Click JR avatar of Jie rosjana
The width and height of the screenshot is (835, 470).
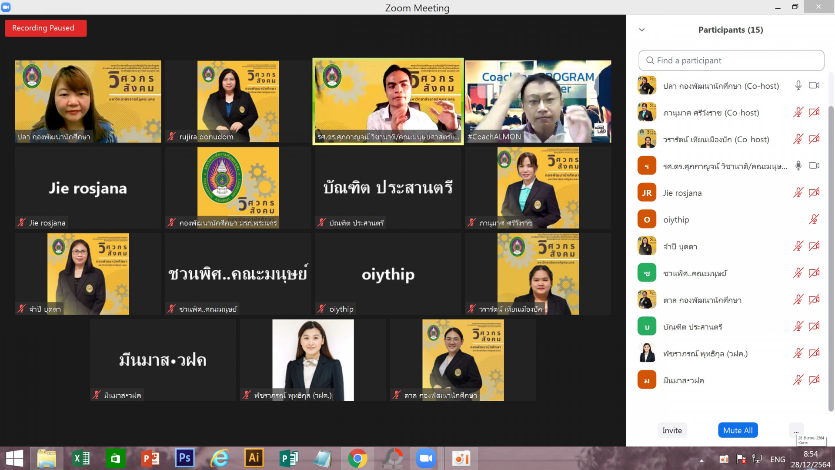click(x=647, y=193)
